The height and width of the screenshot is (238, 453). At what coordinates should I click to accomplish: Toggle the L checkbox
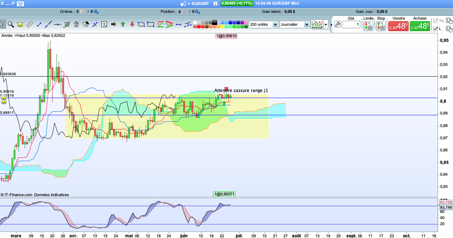435,29
